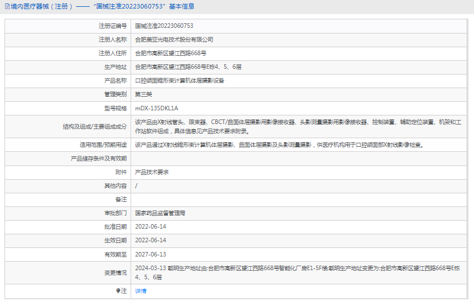Click the 批准日期 label
474x302 pixels.
[x=115, y=227]
